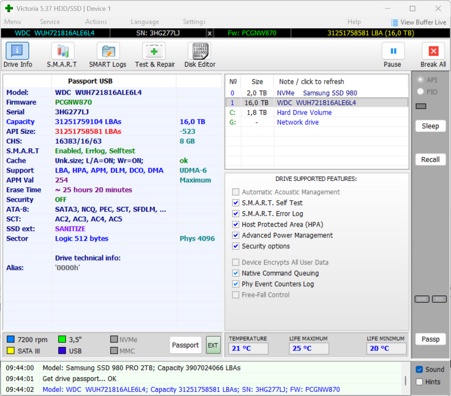Click the Passp button
This screenshot has width=451, height=396.
coord(430,339)
